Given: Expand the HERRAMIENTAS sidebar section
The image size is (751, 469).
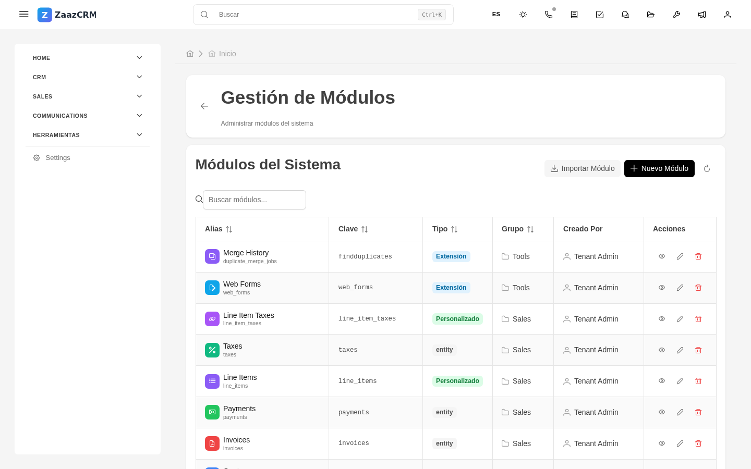Looking at the screenshot, I should tap(88, 135).
